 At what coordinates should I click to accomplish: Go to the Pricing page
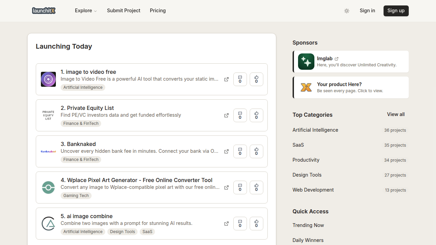coord(158,11)
